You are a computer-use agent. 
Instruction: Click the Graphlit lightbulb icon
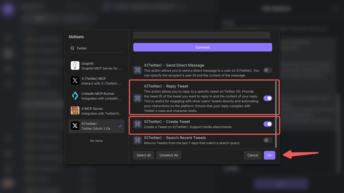point(75,66)
